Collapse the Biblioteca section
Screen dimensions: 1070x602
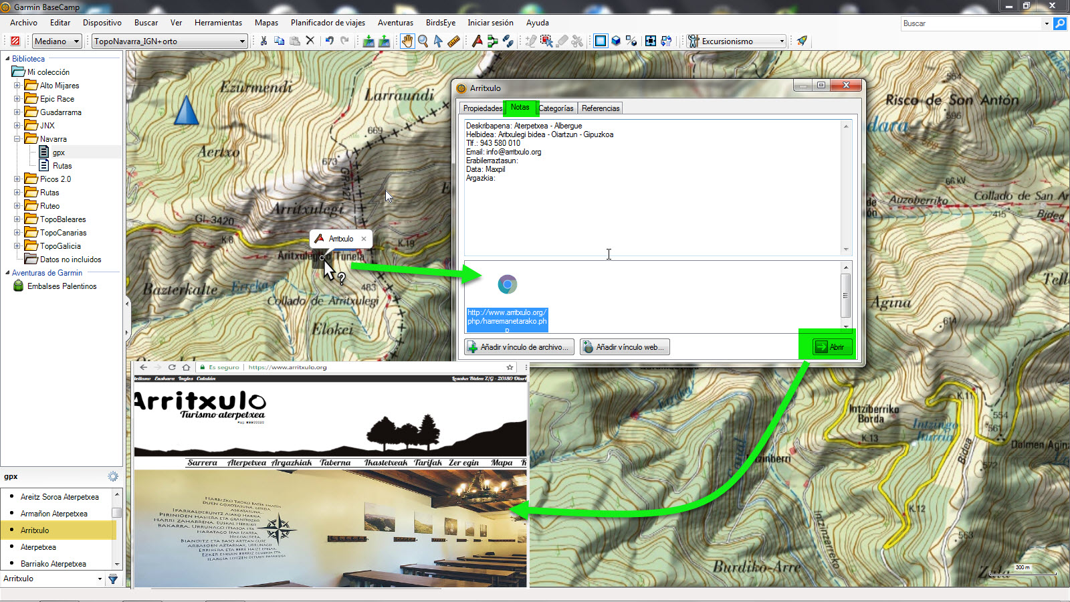point(7,58)
